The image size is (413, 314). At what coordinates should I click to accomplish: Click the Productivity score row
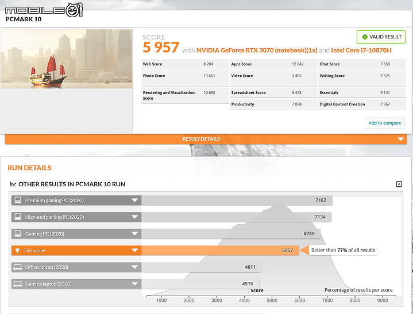click(x=273, y=104)
